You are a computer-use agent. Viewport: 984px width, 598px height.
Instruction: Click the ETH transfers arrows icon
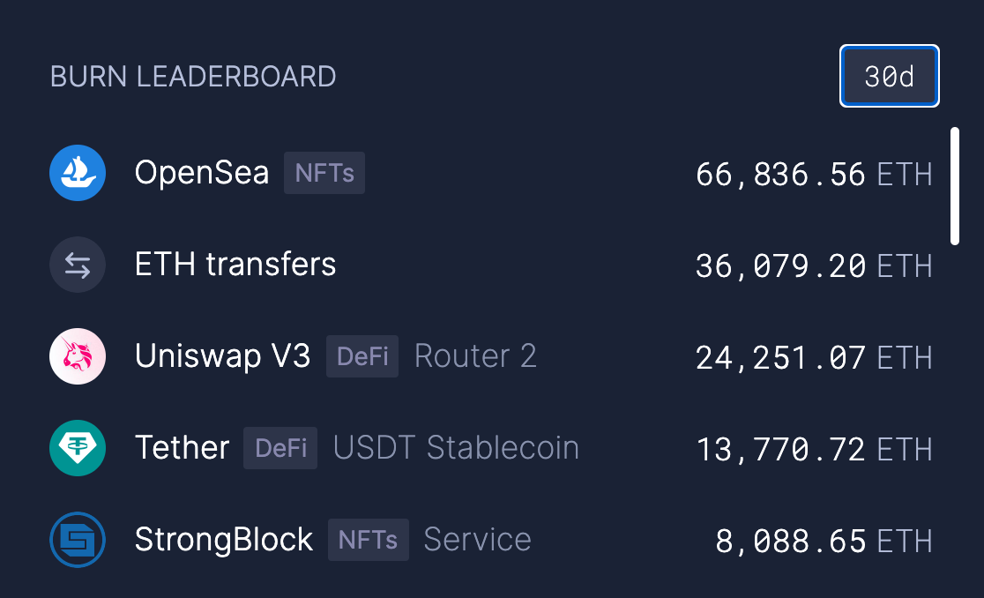pyautogui.click(x=78, y=265)
